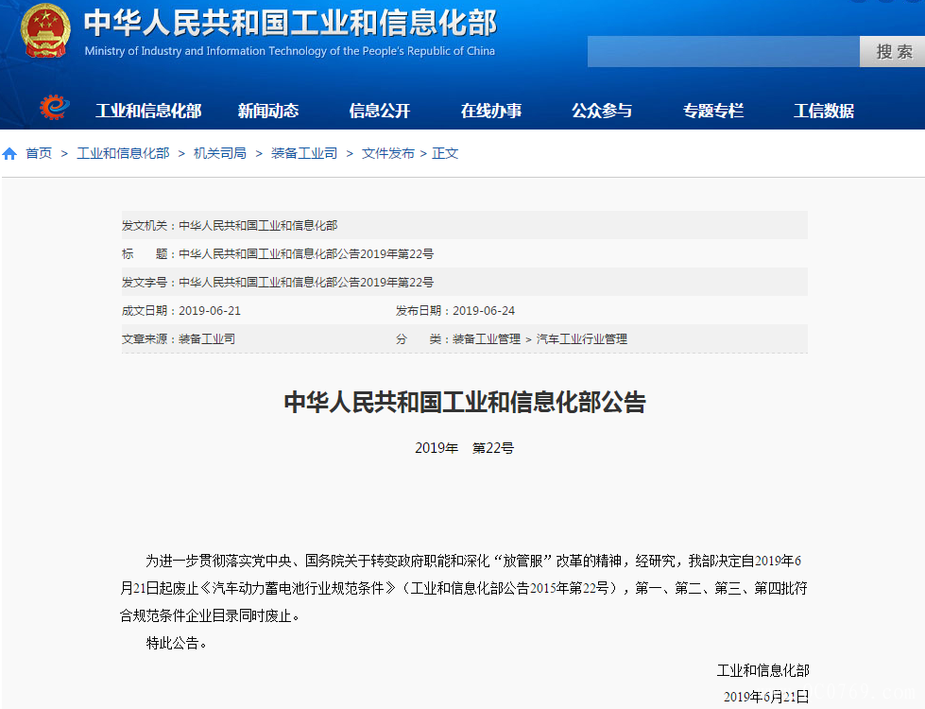Follow the 工业和信息化部 breadcrumb link

click(x=123, y=153)
